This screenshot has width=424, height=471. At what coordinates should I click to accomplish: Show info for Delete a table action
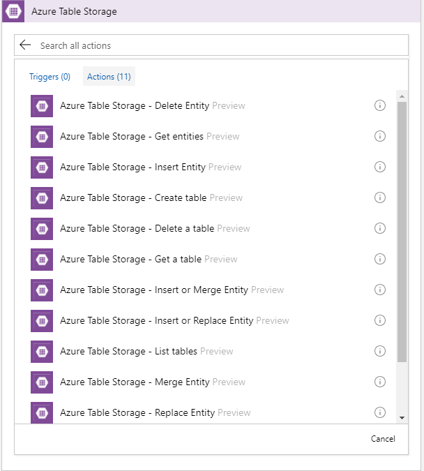[x=380, y=228]
